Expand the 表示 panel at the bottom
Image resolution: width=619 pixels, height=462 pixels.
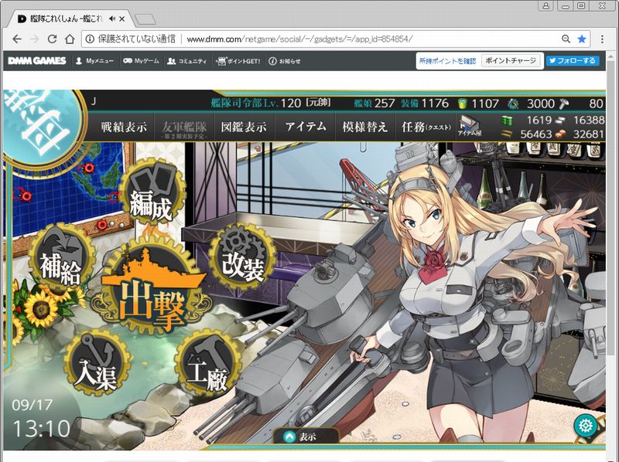tap(306, 436)
